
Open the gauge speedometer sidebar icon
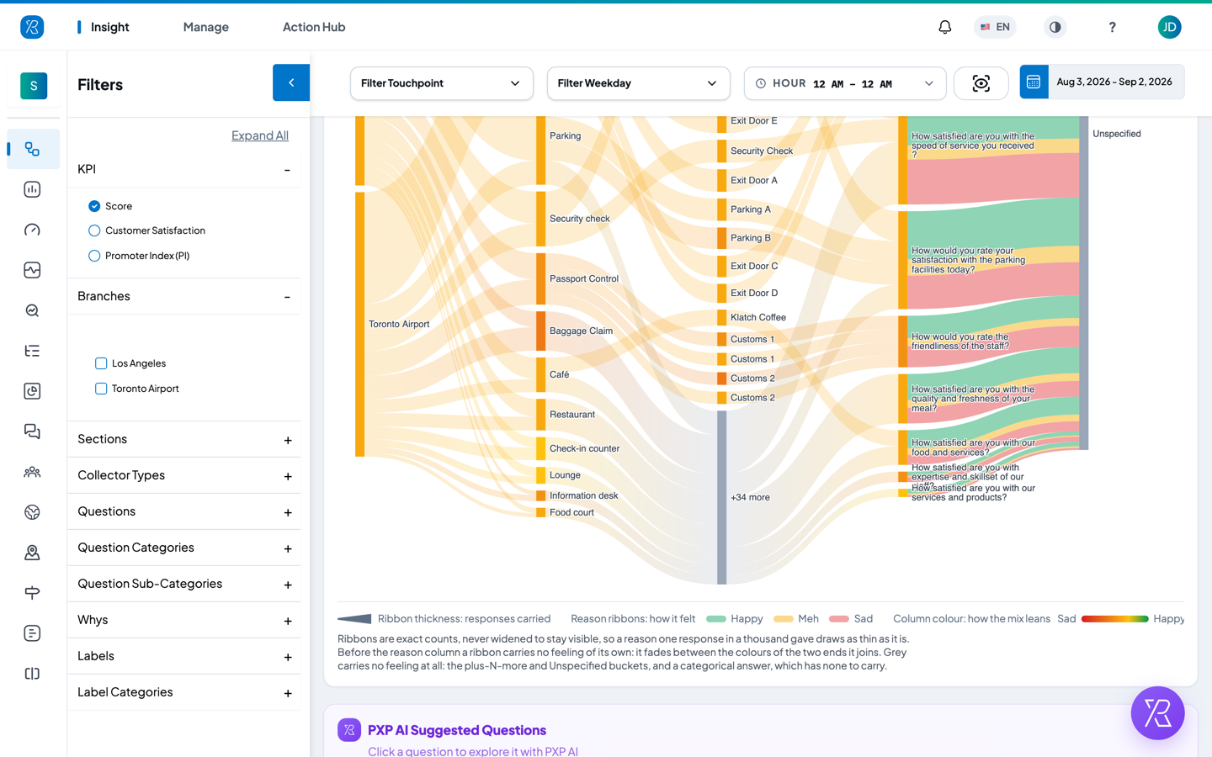point(33,230)
